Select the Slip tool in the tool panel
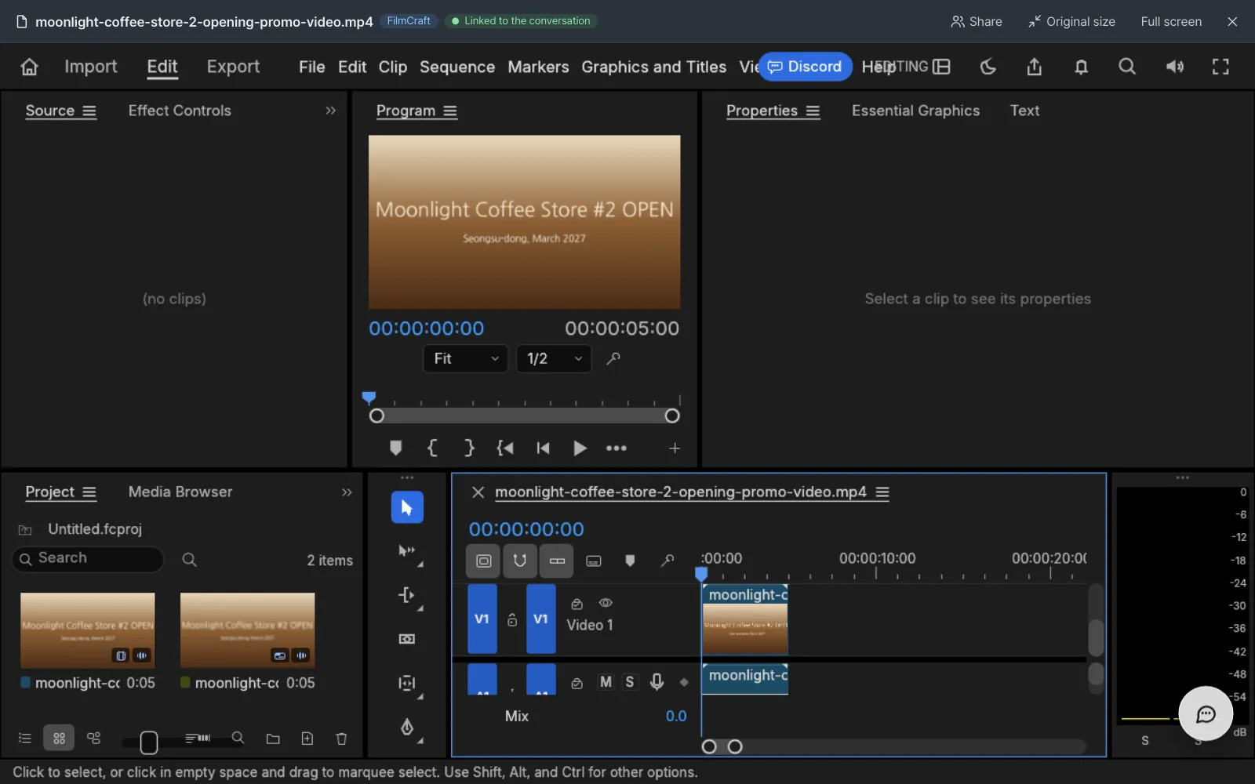The width and height of the screenshot is (1255, 784). click(x=407, y=683)
